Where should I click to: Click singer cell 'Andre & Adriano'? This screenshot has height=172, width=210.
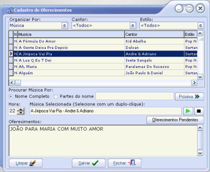tap(154, 54)
